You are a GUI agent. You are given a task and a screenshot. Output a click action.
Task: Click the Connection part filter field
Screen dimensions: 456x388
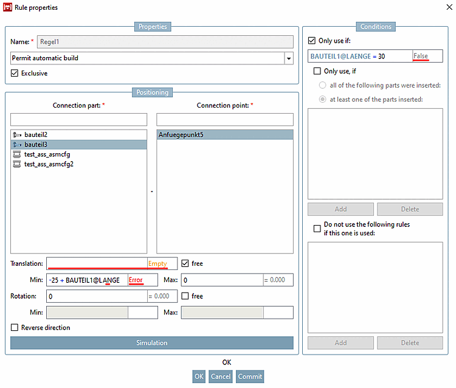79,120
